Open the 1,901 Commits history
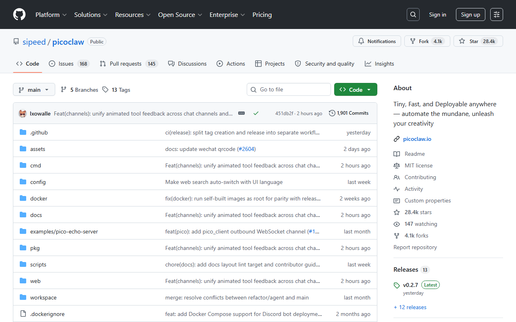 pos(349,113)
